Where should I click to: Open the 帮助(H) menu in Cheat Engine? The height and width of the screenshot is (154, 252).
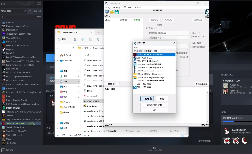click(x=138, y=7)
